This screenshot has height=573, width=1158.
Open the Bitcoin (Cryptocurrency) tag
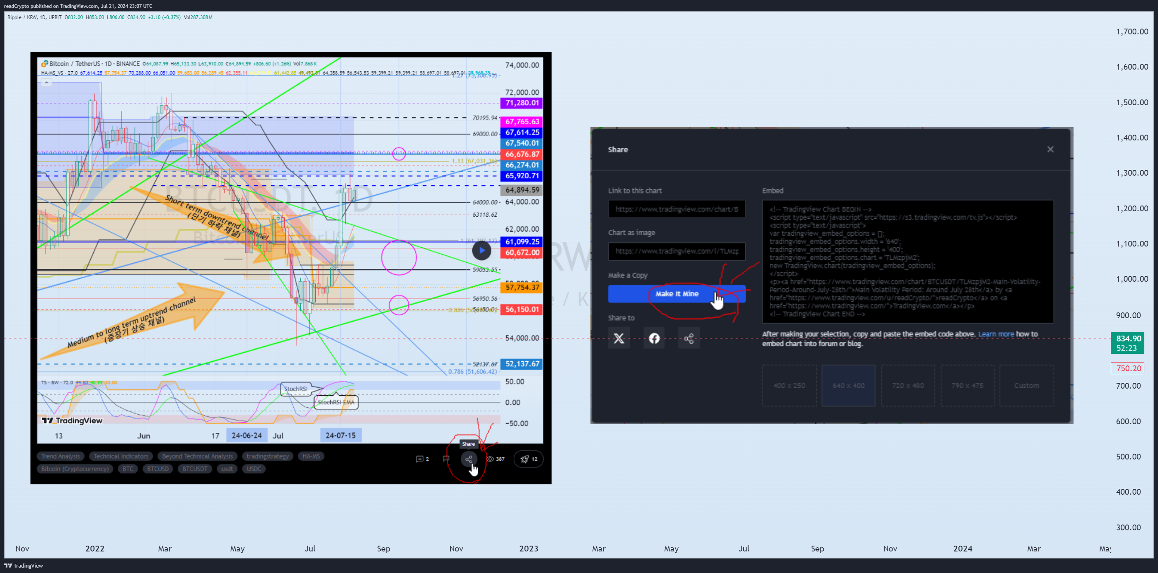[75, 469]
